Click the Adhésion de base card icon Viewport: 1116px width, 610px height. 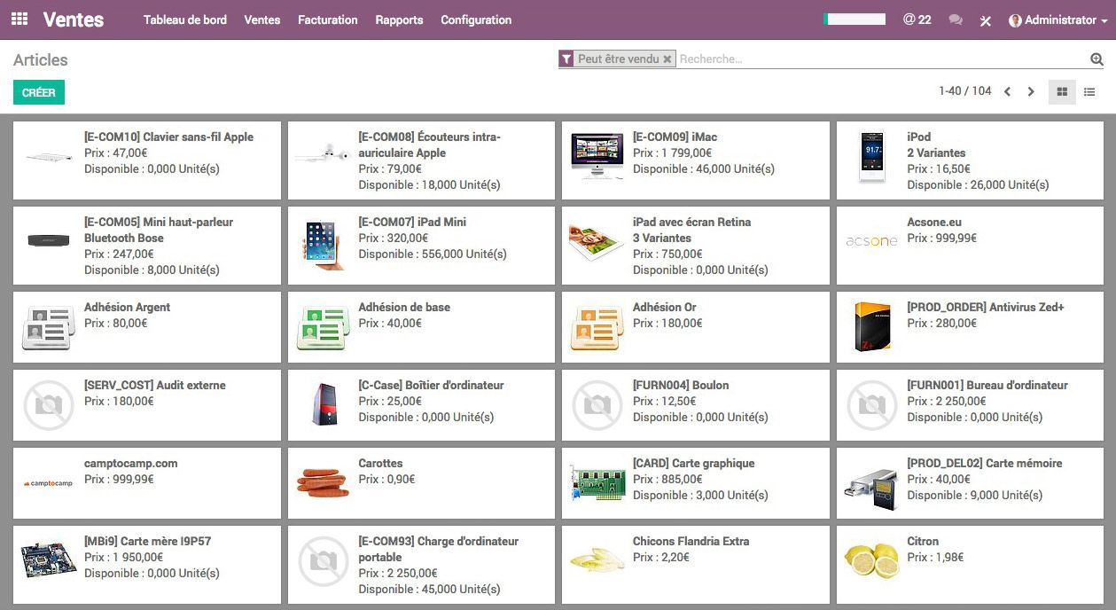pyautogui.click(x=323, y=329)
